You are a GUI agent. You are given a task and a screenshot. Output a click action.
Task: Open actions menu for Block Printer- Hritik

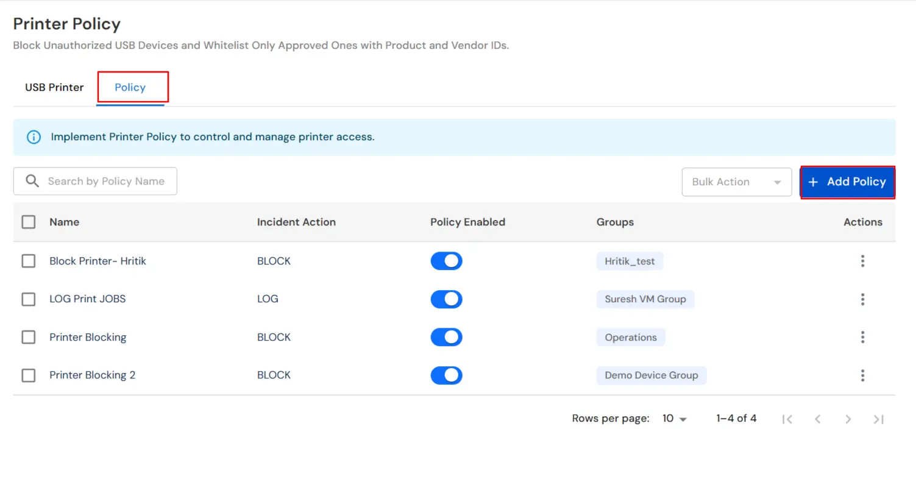click(x=863, y=261)
